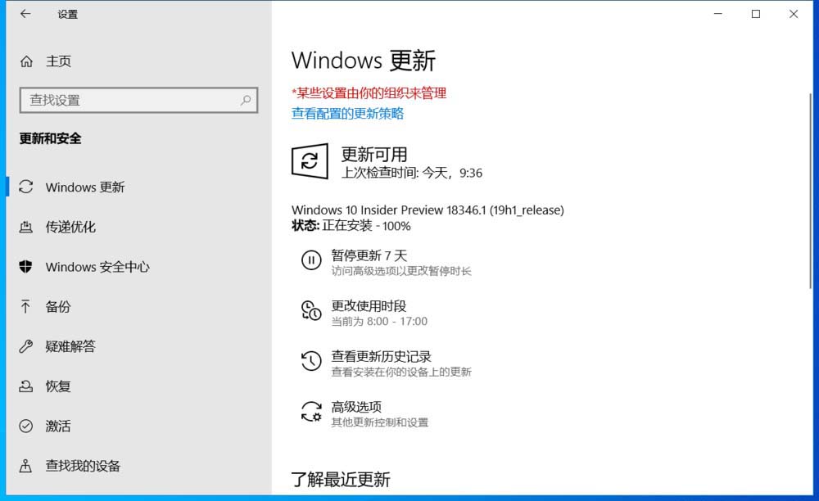The width and height of the screenshot is (819, 501).
Task: Click the back arrow in Settings
Action: click(x=25, y=14)
